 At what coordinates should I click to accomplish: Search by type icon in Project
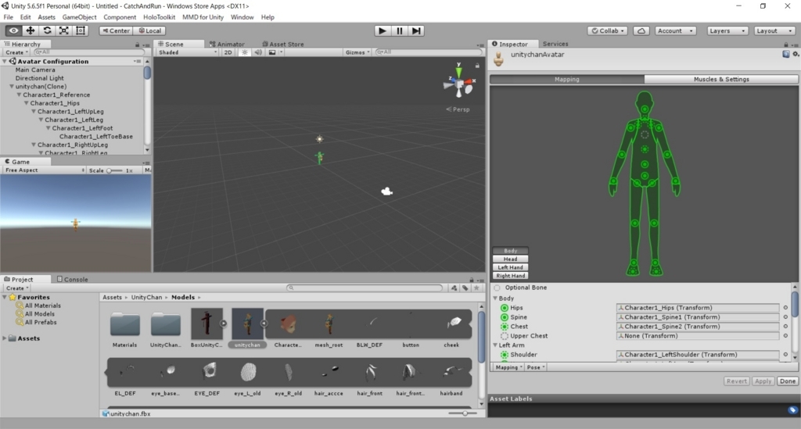(454, 288)
